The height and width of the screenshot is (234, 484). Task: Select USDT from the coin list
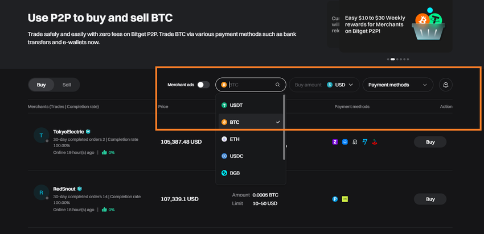tap(236, 105)
